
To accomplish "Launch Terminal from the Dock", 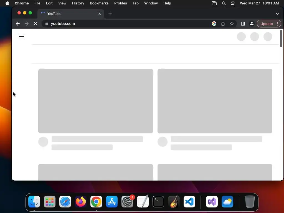I will [x=158, y=202].
